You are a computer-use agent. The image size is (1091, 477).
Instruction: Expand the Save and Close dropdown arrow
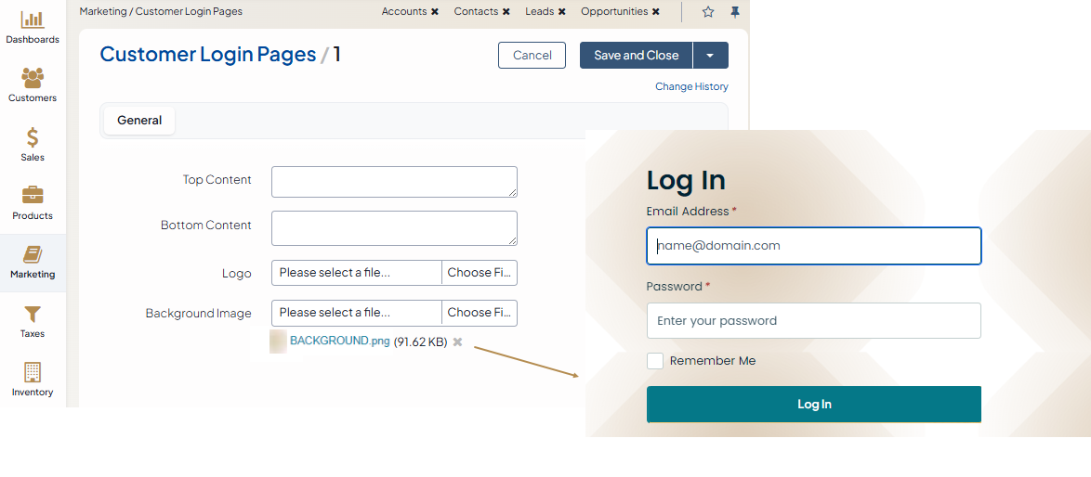pyautogui.click(x=710, y=56)
